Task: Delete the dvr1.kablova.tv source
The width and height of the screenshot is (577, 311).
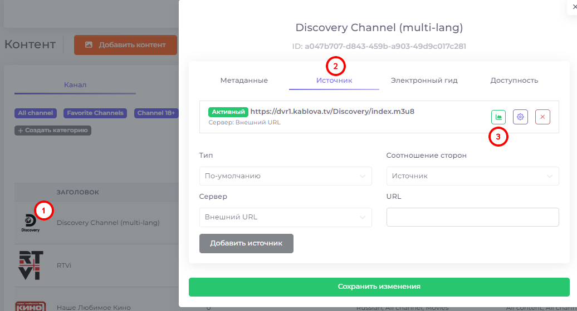Action: pos(542,117)
